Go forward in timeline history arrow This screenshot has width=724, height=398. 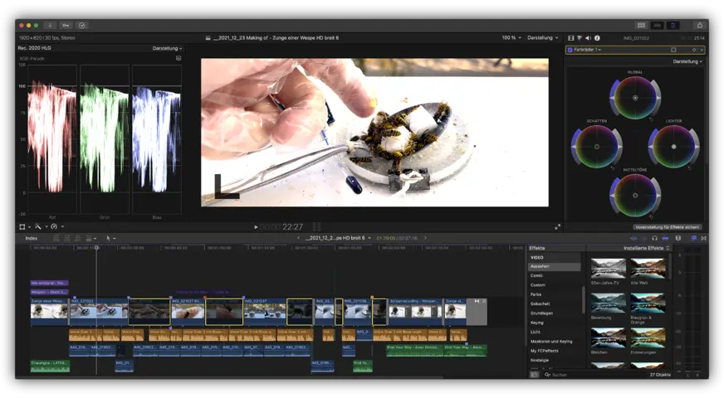[425, 238]
